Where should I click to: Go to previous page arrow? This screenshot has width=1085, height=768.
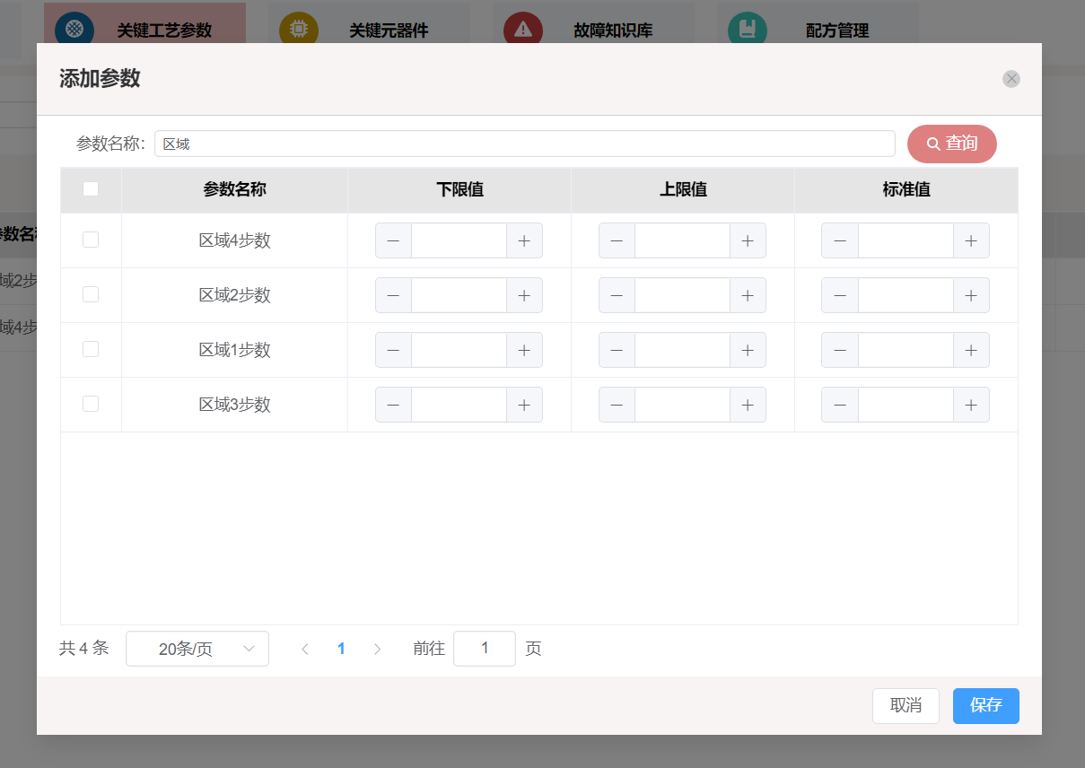[305, 649]
